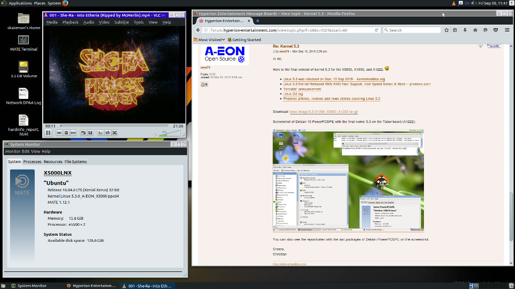Click VLC previous track button

coord(59,132)
